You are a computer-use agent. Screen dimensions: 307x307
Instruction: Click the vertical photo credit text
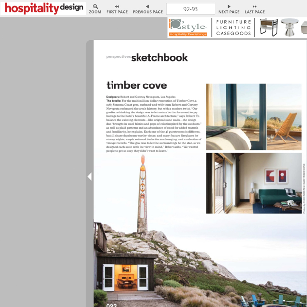pos(304,188)
